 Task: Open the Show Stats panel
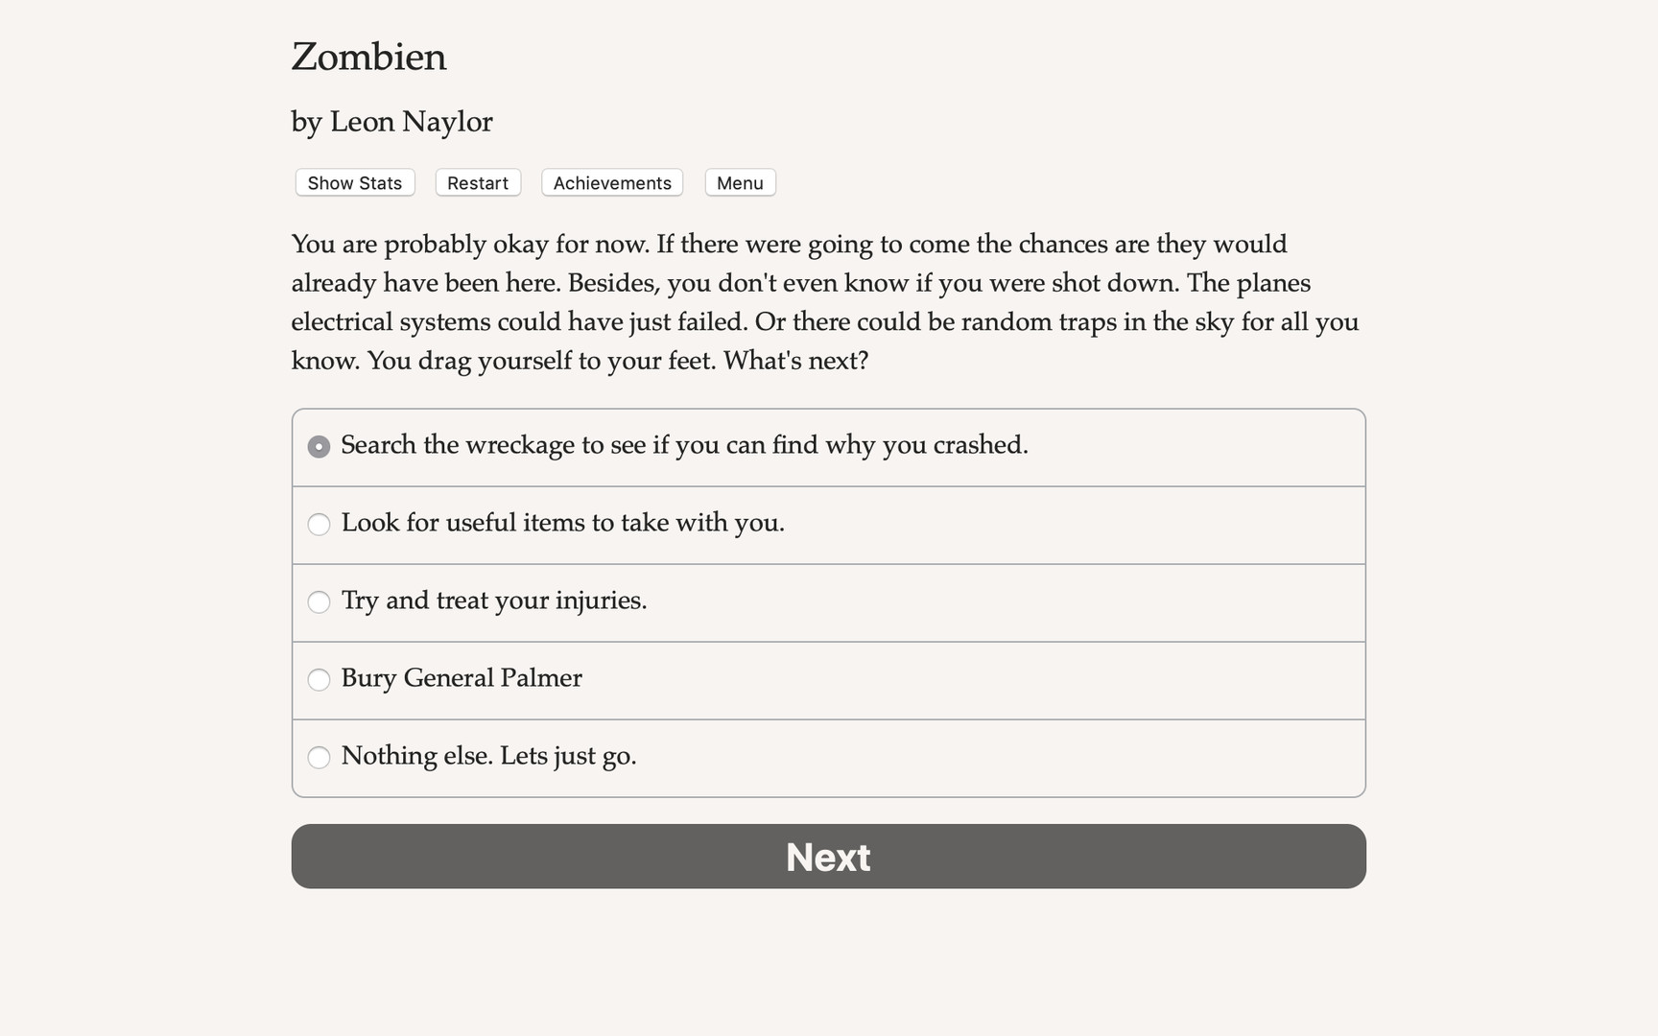[x=353, y=182]
